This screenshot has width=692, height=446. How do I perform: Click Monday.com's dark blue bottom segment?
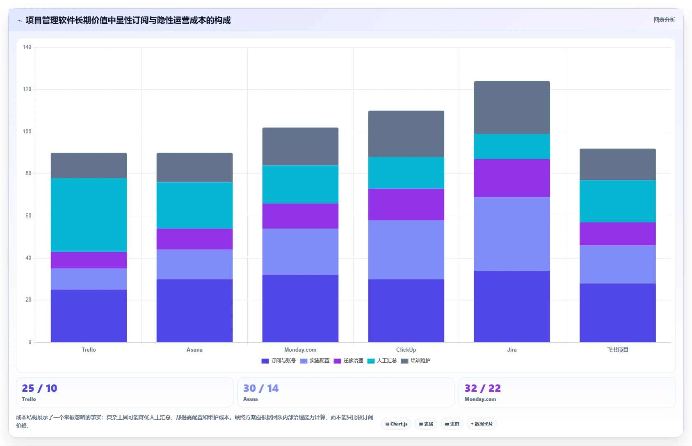(x=300, y=309)
